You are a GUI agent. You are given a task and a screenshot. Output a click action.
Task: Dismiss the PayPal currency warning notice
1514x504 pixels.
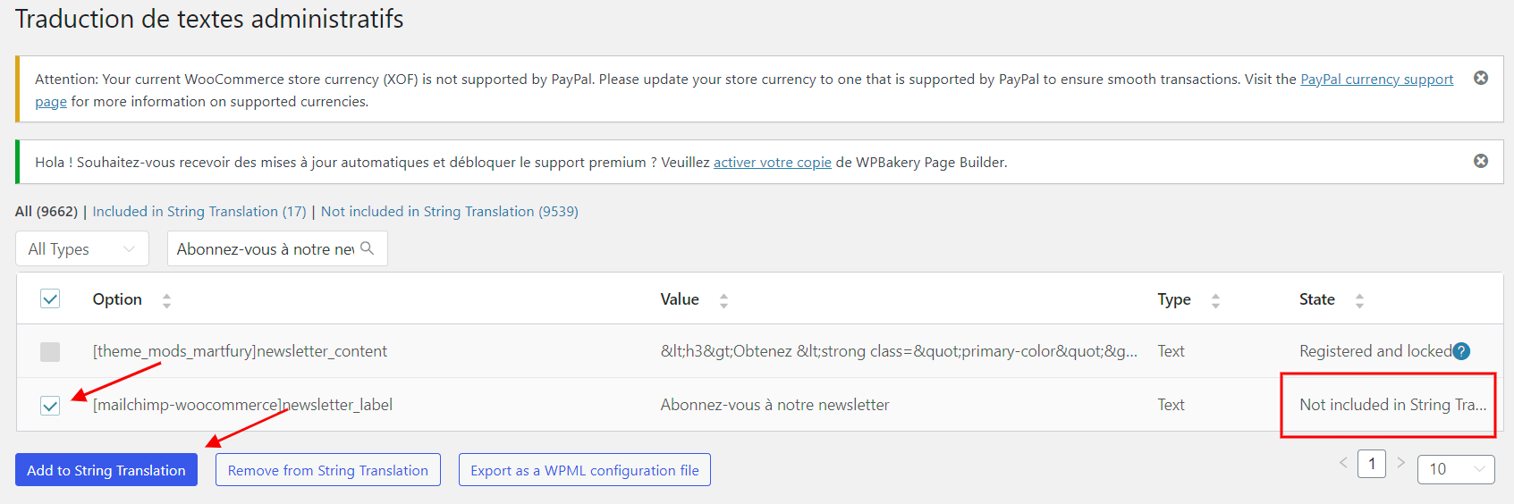pos(1481,78)
